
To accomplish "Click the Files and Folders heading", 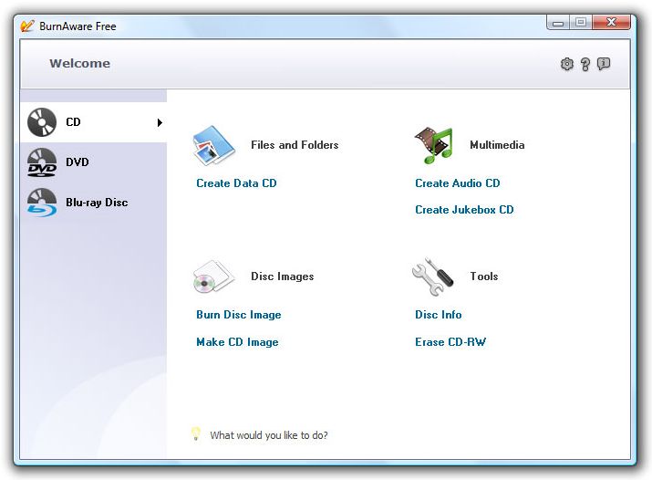I will [295, 145].
